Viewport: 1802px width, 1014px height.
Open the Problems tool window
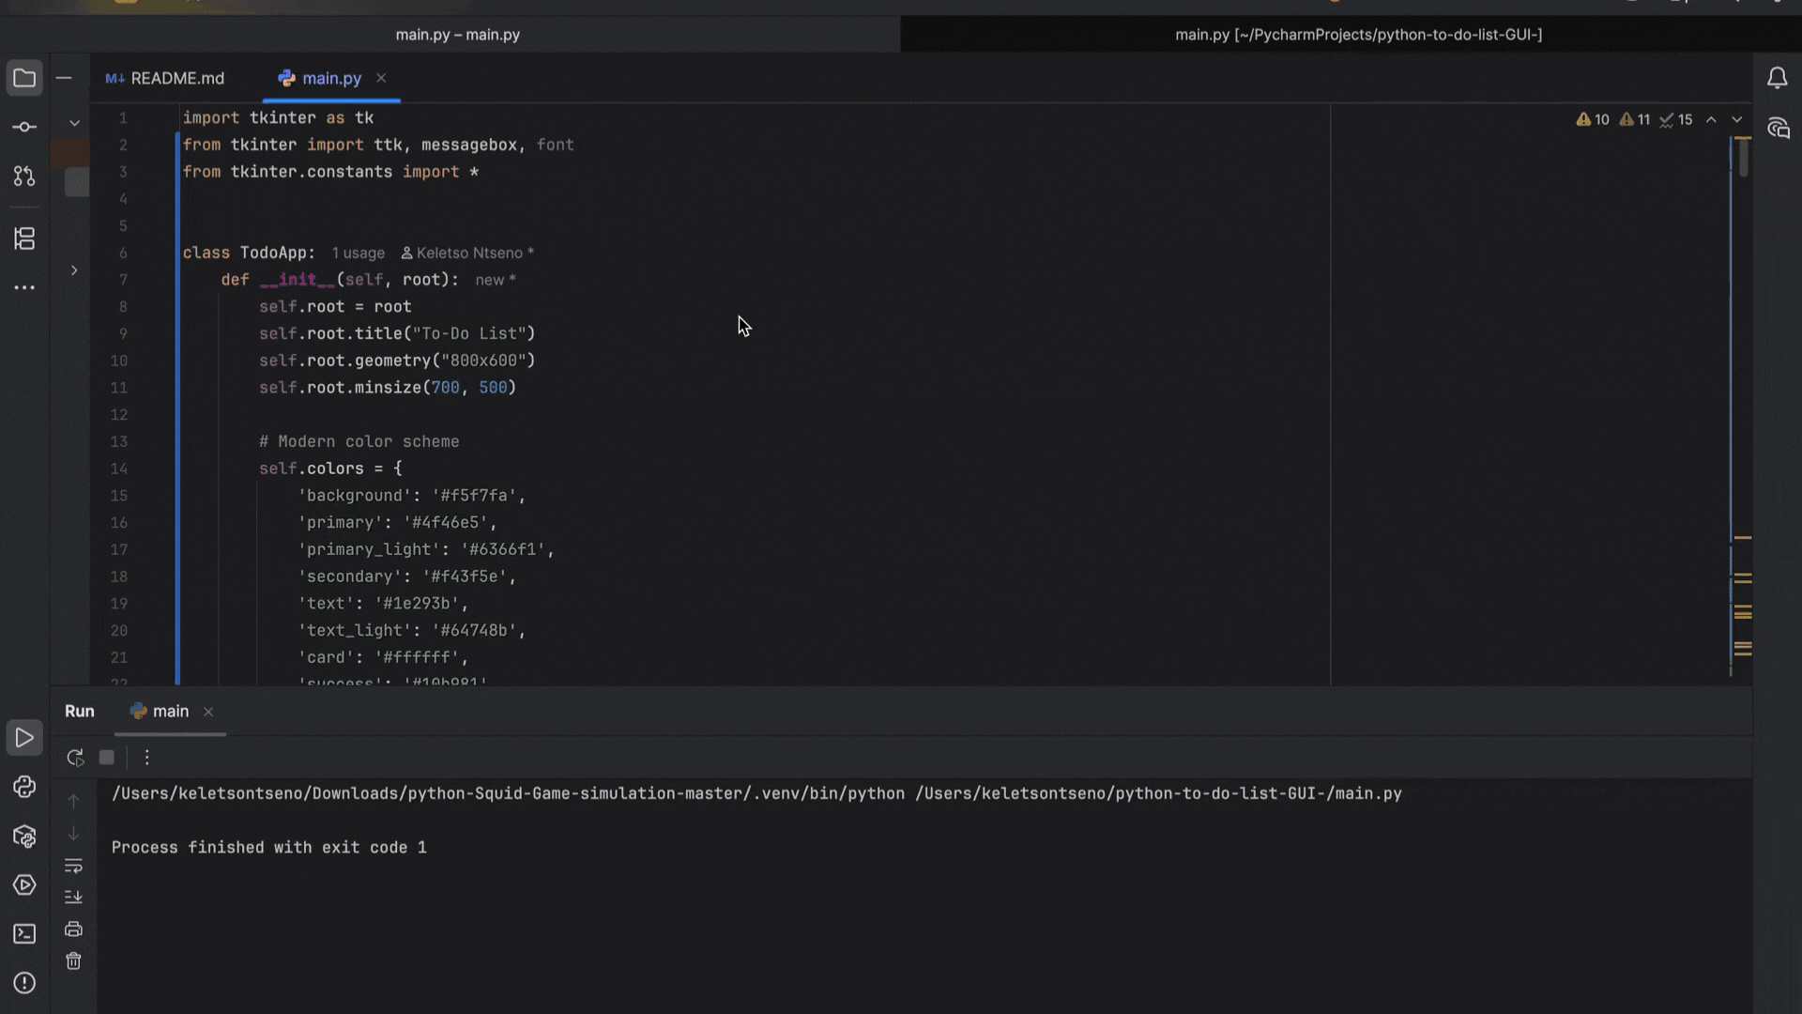click(24, 982)
